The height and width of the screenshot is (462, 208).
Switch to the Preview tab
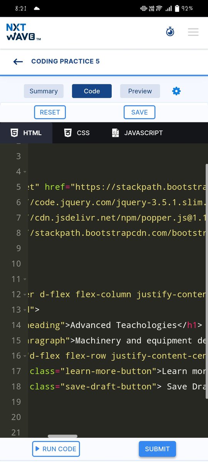click(140, 91)
